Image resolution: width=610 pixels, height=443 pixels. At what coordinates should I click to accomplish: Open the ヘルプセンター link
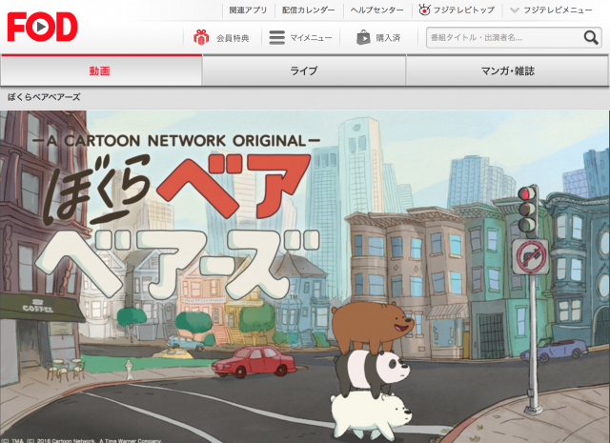point(376,10)
